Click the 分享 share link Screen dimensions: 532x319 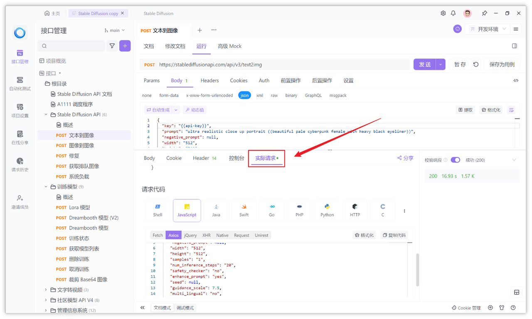click(405, 158)
